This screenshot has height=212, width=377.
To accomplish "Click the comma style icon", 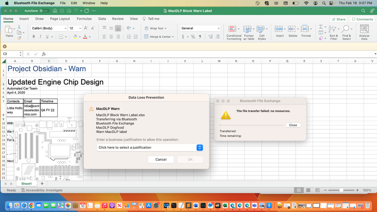I will (x=200, y=37).
